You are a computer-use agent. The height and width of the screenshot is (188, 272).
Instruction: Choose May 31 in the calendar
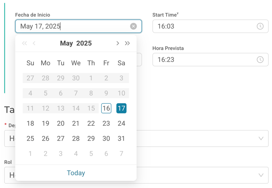[121, 138]
